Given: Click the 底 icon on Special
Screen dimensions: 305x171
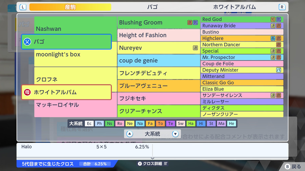Looking at the screenshot, I should tap(279, 51).
